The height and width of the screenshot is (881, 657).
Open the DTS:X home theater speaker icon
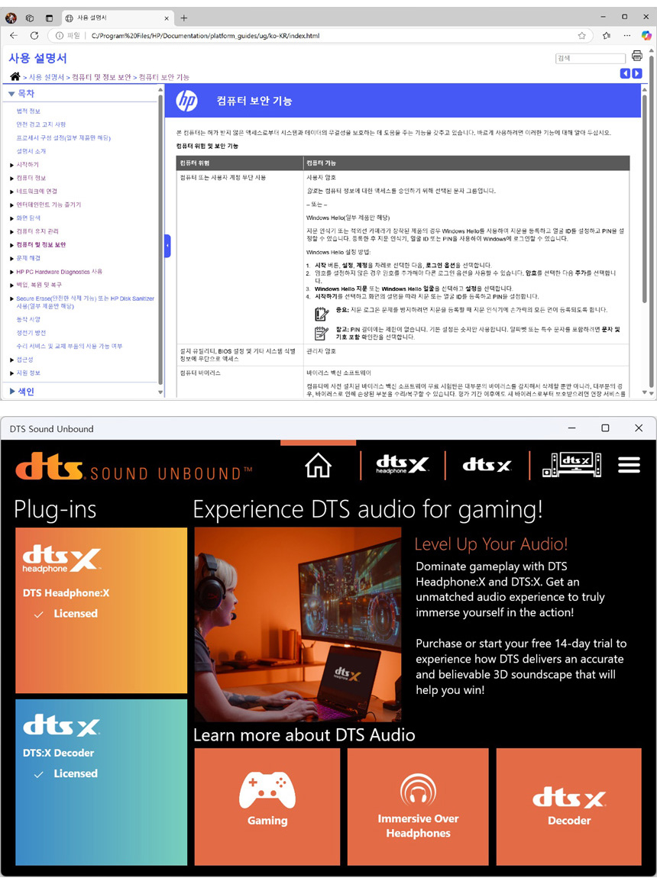(571, 464)
